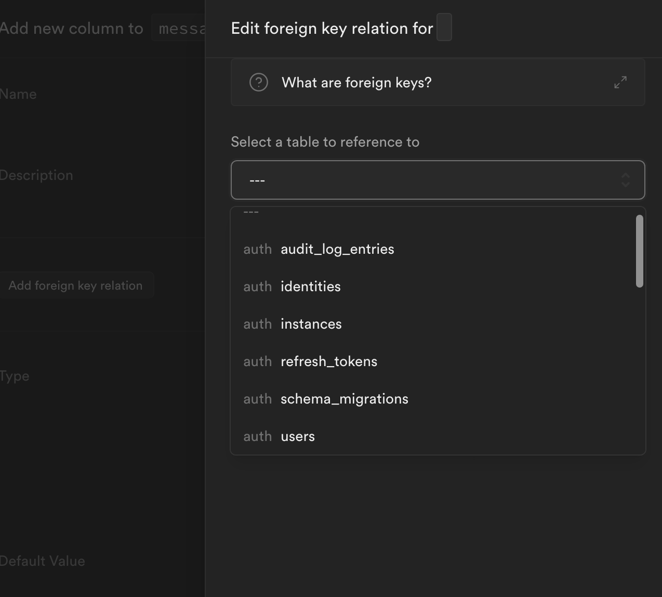Click the question mark help icon
Image resolution: width=662 pixels, height=597 pixels.
(x=258, y=82)
